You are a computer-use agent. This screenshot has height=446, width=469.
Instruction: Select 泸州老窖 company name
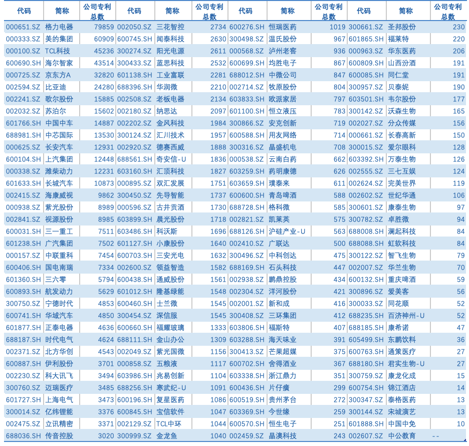pyautogui.click(x=283, y=51)
